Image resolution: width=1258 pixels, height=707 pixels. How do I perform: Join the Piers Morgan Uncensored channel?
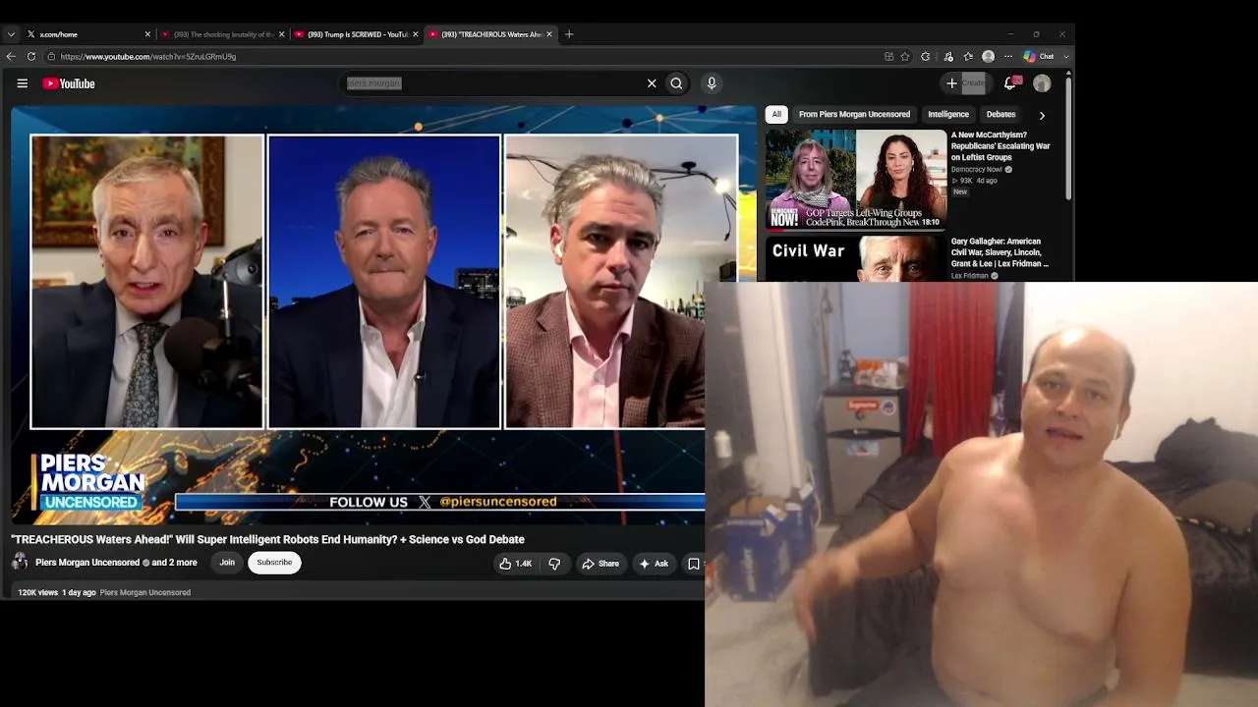point(227,563)
